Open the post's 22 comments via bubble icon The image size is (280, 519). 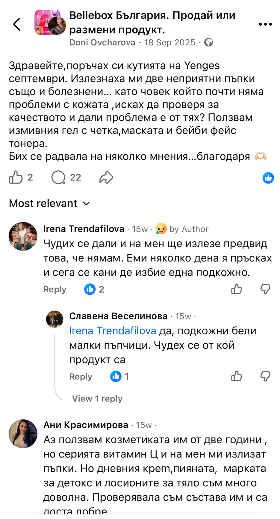(58, 177)
